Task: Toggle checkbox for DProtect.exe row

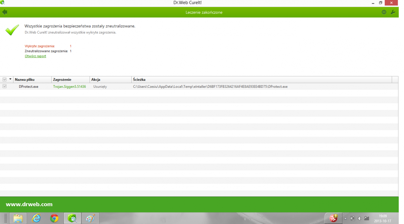Action: (x=4, y=86)
